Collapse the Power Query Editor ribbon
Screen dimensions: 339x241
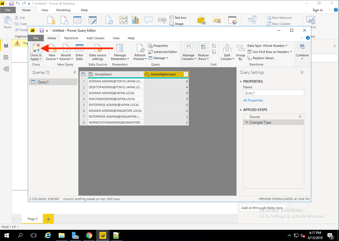(x=302, y=38)
